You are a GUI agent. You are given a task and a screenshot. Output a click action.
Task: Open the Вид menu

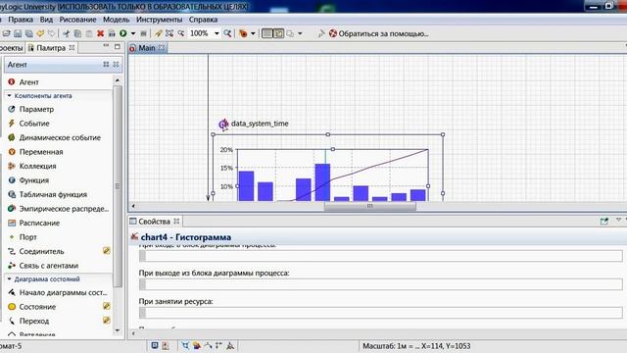coord(46,20)
